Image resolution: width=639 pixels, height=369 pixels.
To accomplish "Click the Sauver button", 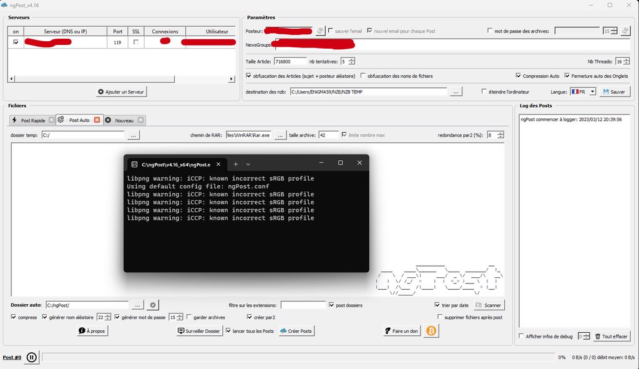I will click(x=615, y=92).
